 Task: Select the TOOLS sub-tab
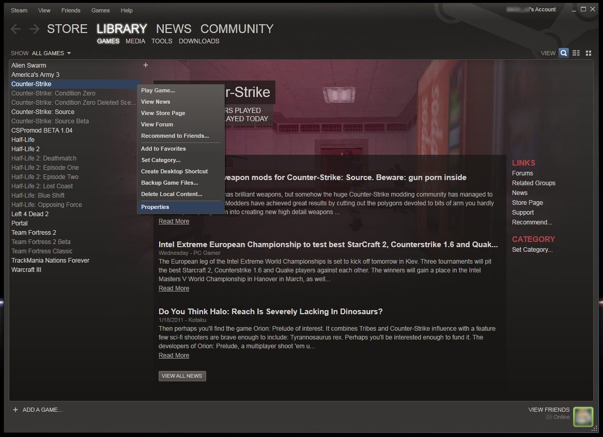162,41
